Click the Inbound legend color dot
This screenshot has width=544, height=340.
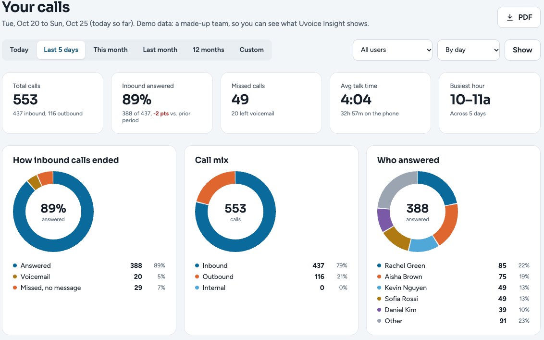[x=197, y=265]
